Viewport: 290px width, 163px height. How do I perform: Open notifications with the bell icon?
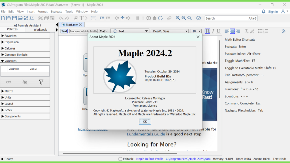[264, 11]
